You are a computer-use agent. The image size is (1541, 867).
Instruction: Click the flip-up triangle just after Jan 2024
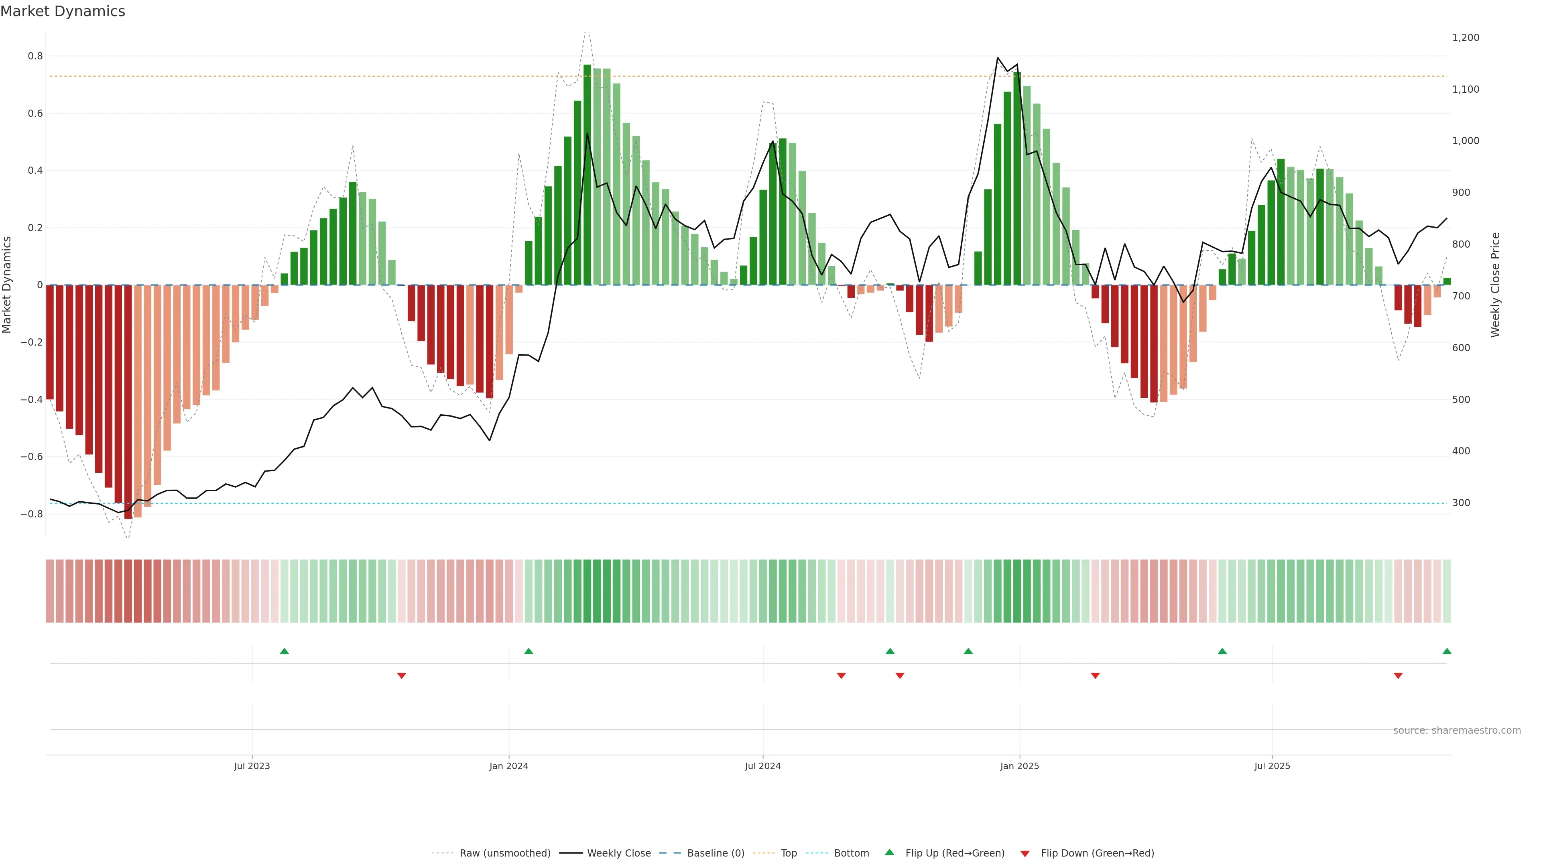point(528,651)
